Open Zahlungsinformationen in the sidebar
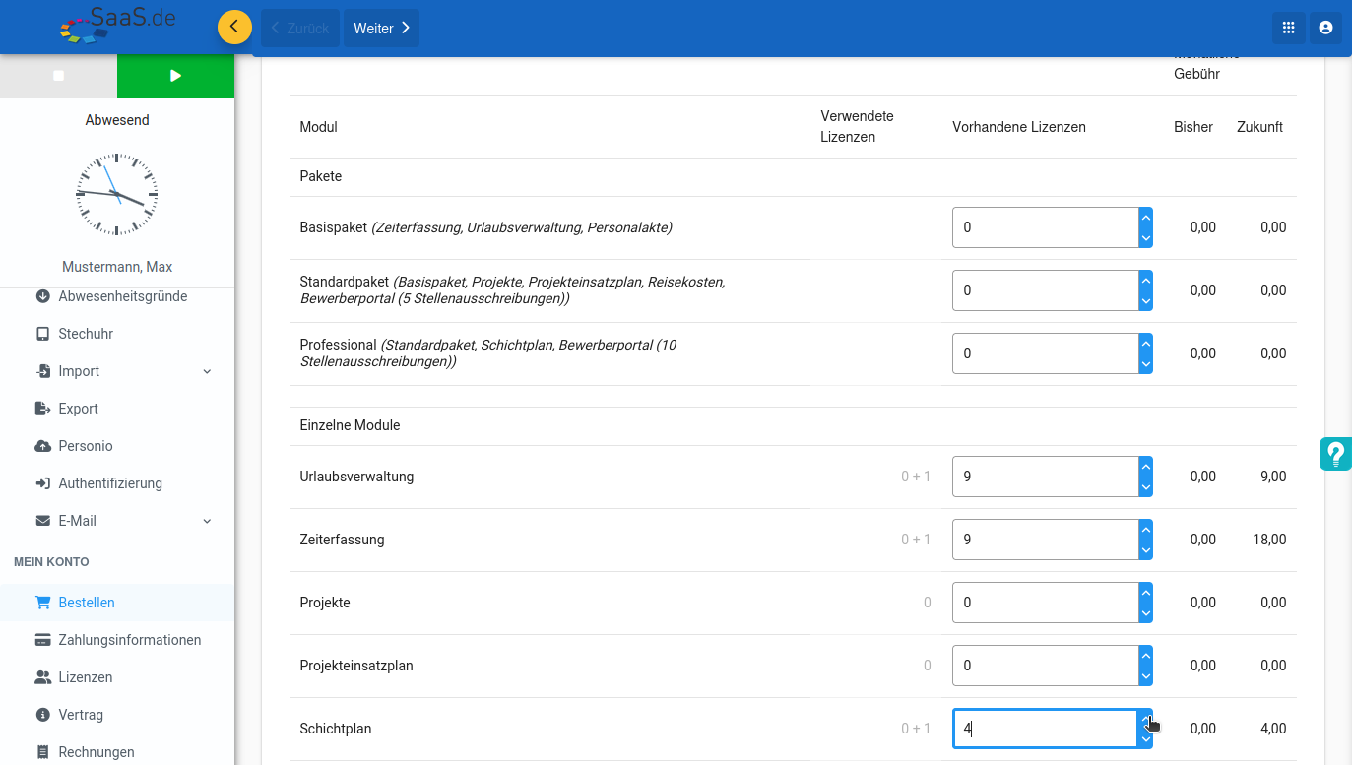 (129, 640)
